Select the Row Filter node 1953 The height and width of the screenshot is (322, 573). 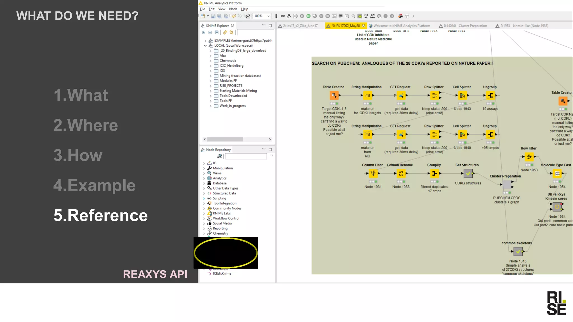click(529, 157)
